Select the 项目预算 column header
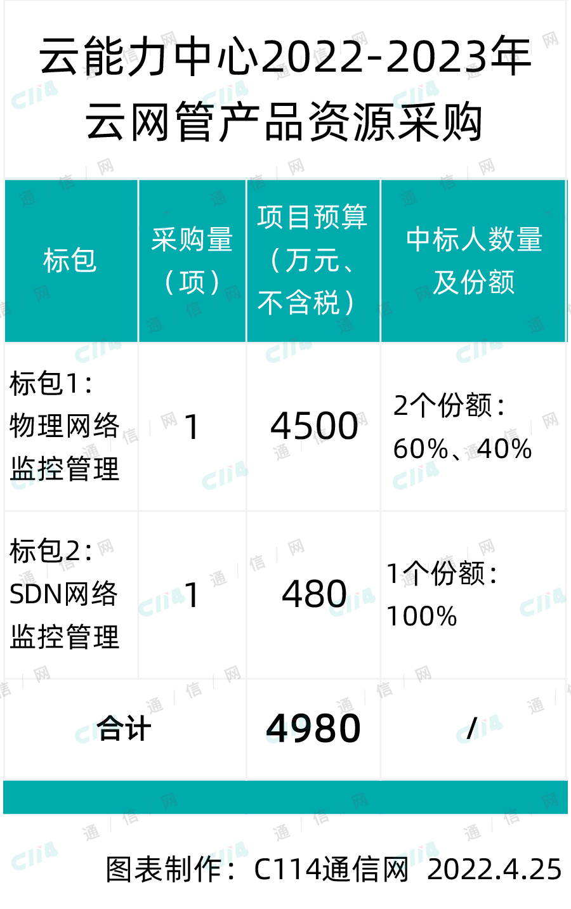Screen dimensions: 571x909 coord(313,261)
